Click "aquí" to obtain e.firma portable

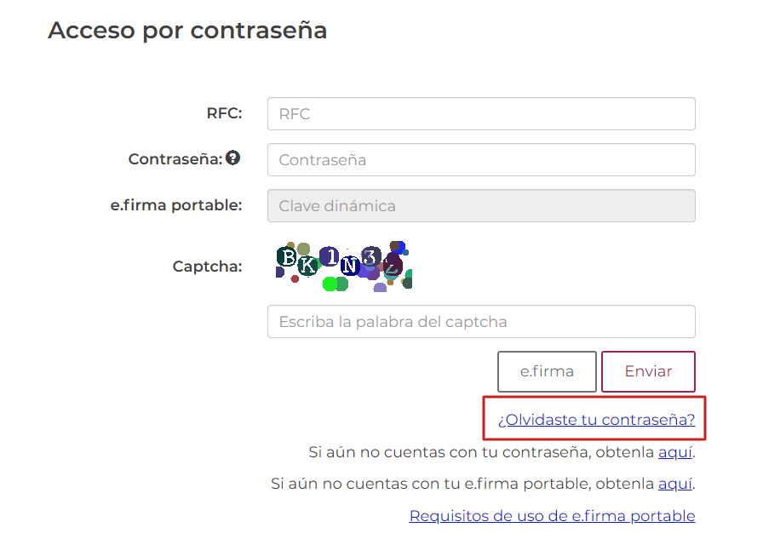(675, 484)
